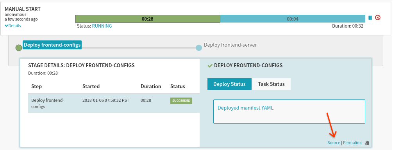The image size is (393, 150).
Task: Copy permalink using clipboard icon
Action: (367, 143)
